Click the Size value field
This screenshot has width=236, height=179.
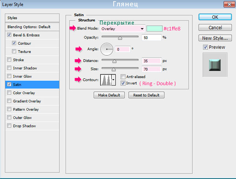(151, 69)
